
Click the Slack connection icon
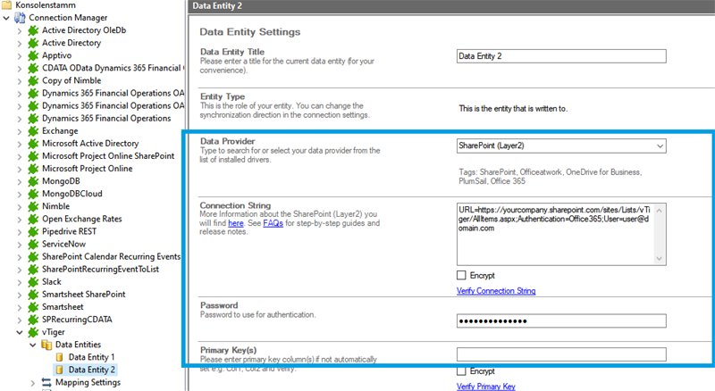pos(33,281)
